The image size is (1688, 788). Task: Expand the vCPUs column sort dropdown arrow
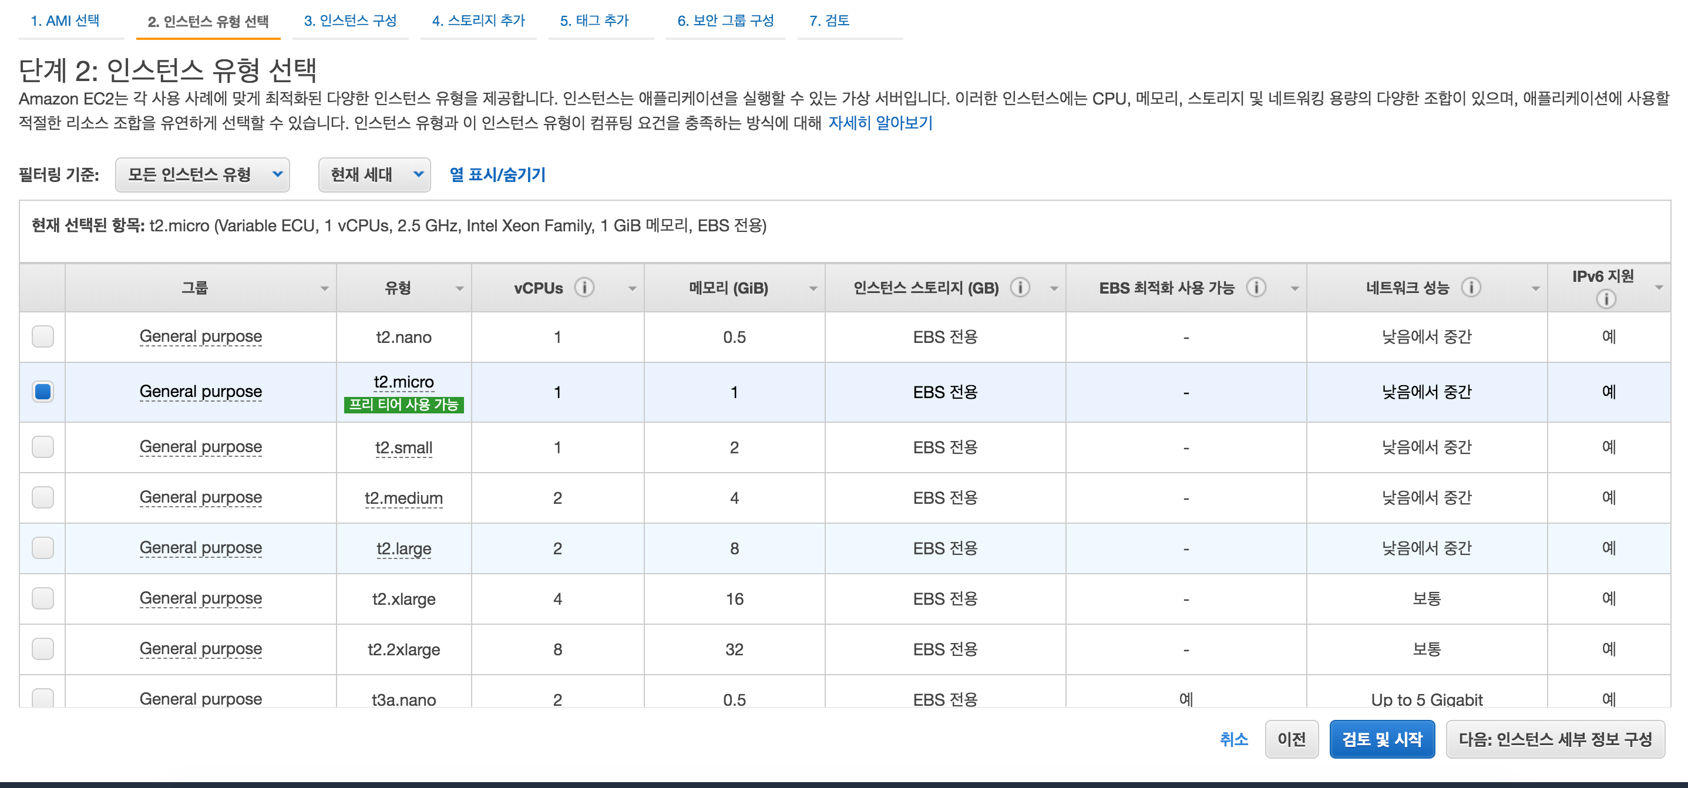[x=632, y=289]
